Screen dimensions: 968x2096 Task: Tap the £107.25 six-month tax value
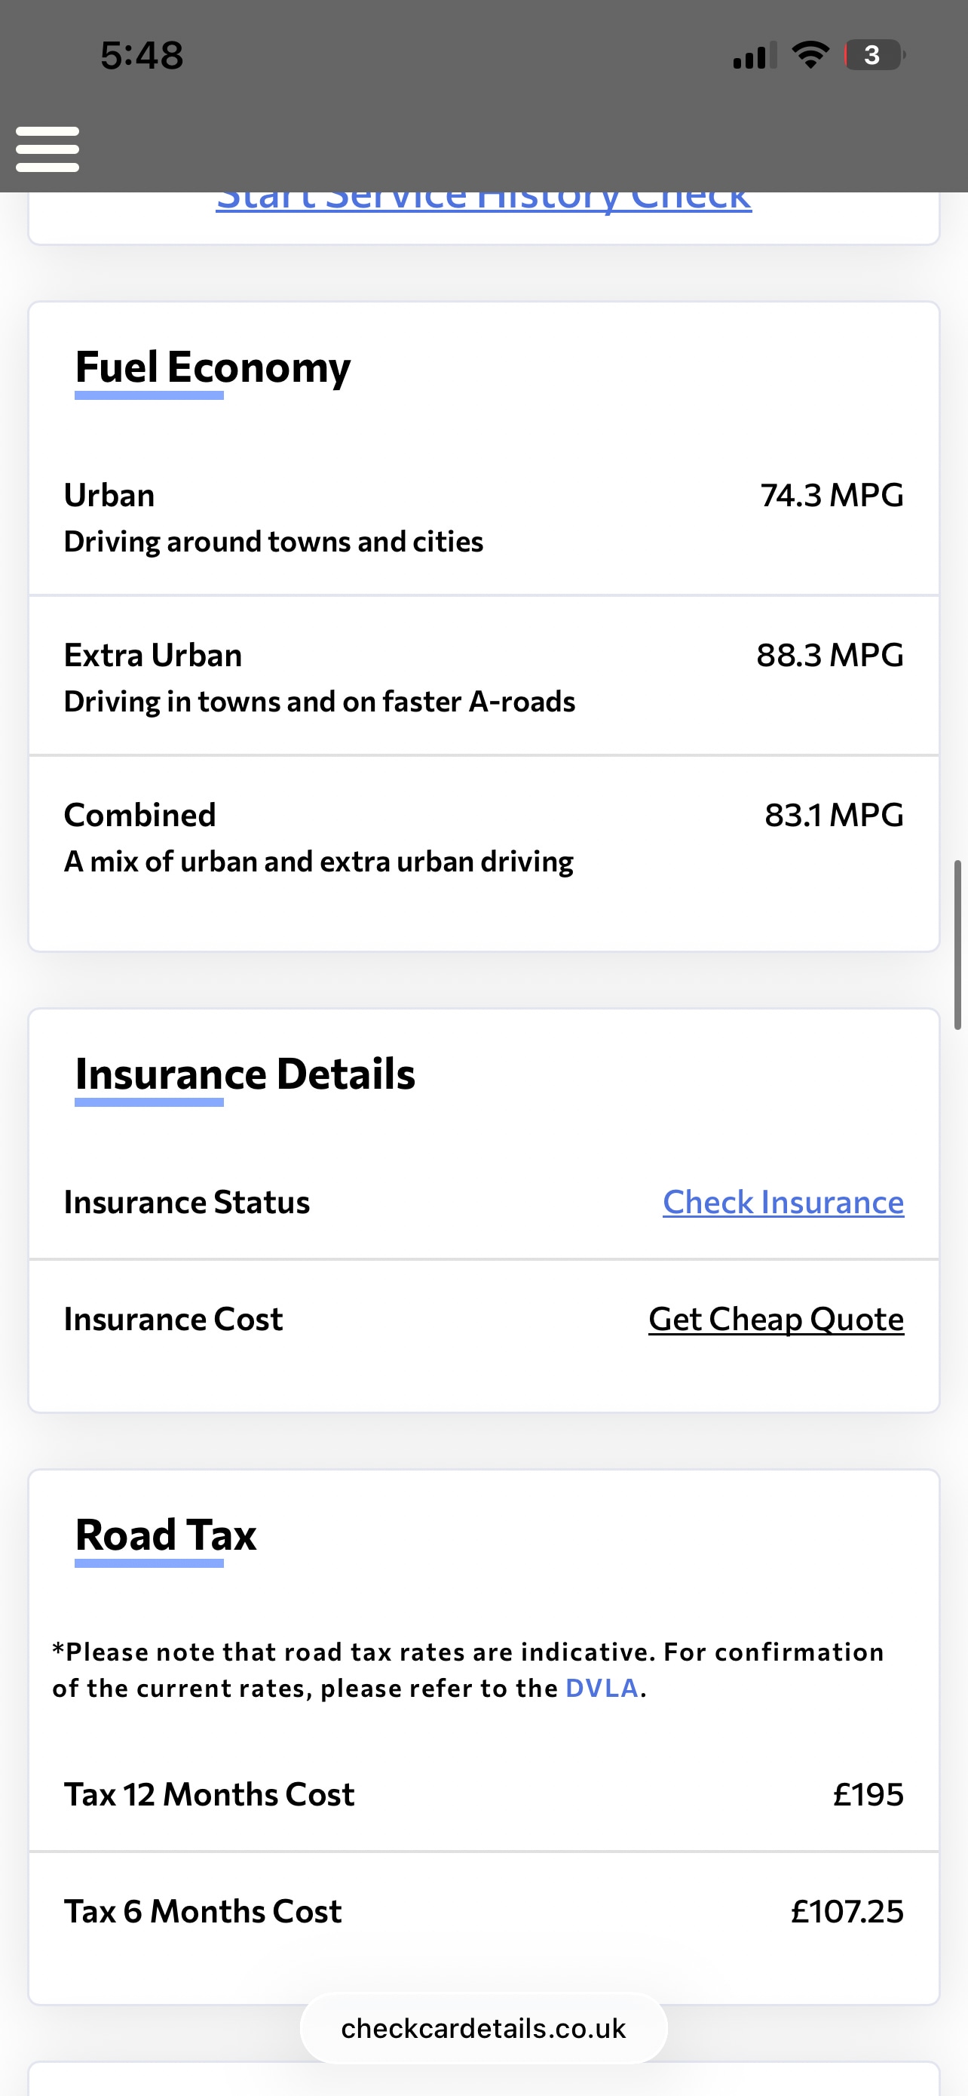[x=847, y=1911]
